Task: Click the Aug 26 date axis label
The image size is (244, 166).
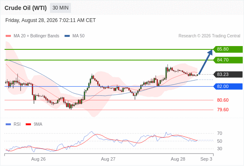Action: [x=38, y=159]
